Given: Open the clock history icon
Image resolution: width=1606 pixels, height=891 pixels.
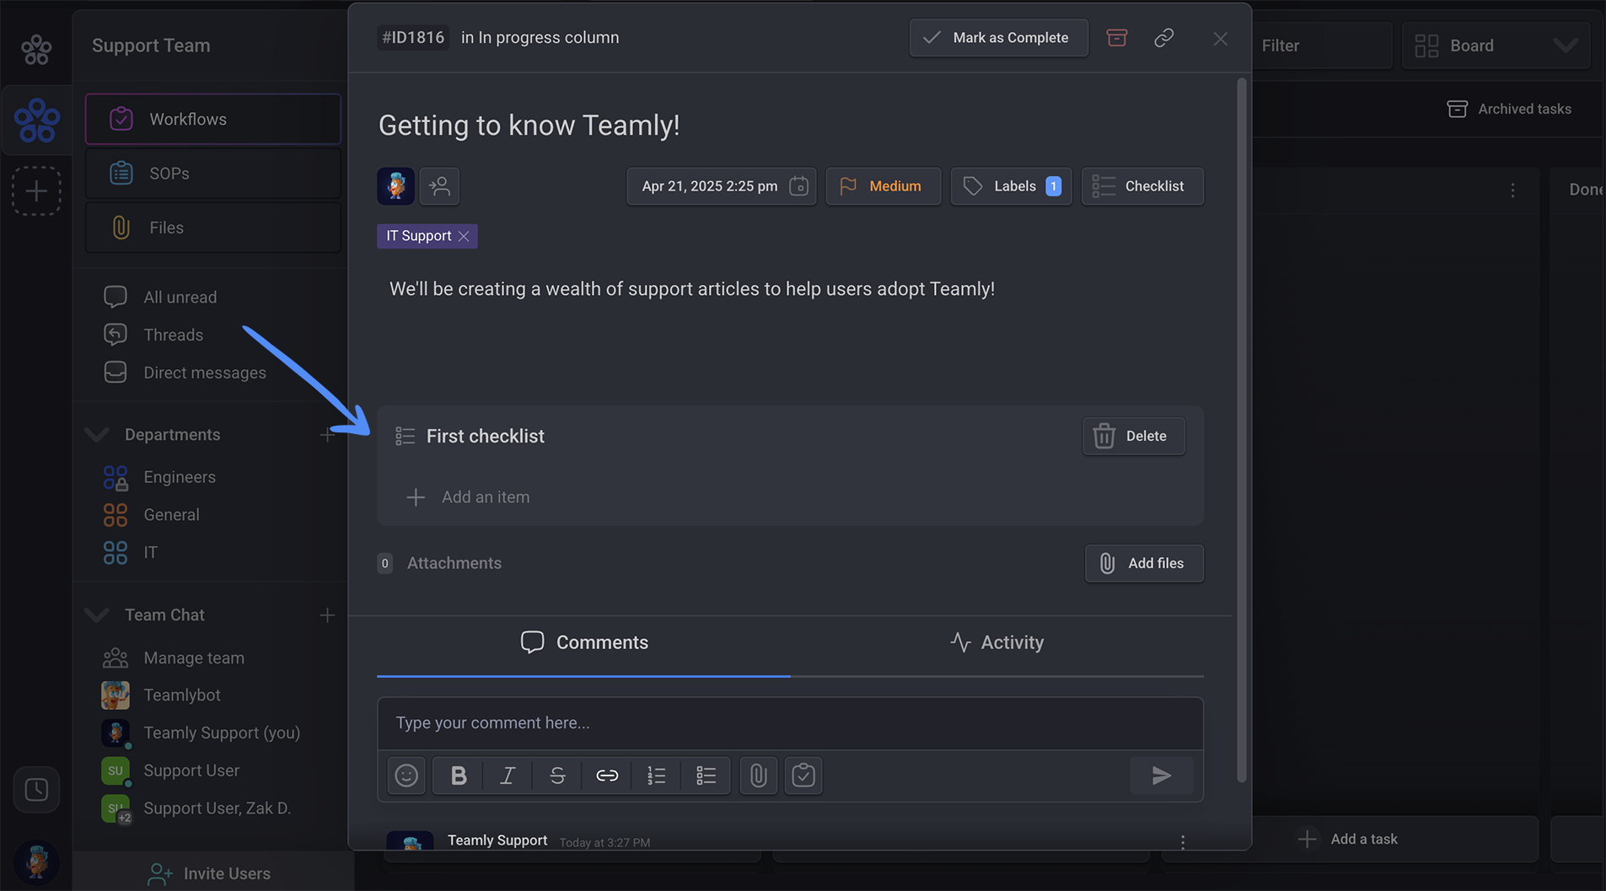Looking at the screenshot, I should coord(36,790).
